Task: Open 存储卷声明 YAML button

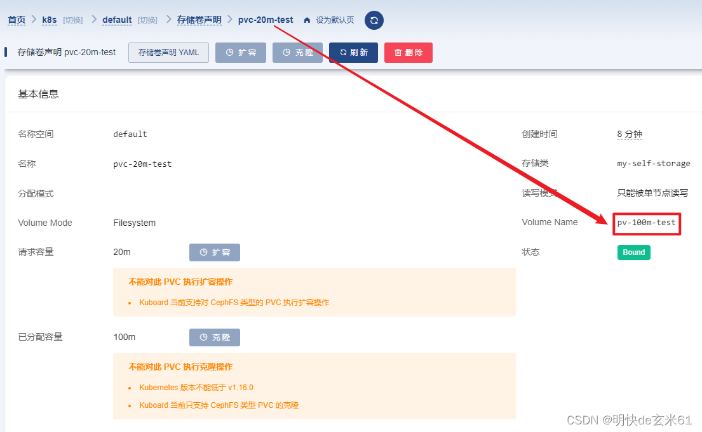Action: [x=168, y=53]
